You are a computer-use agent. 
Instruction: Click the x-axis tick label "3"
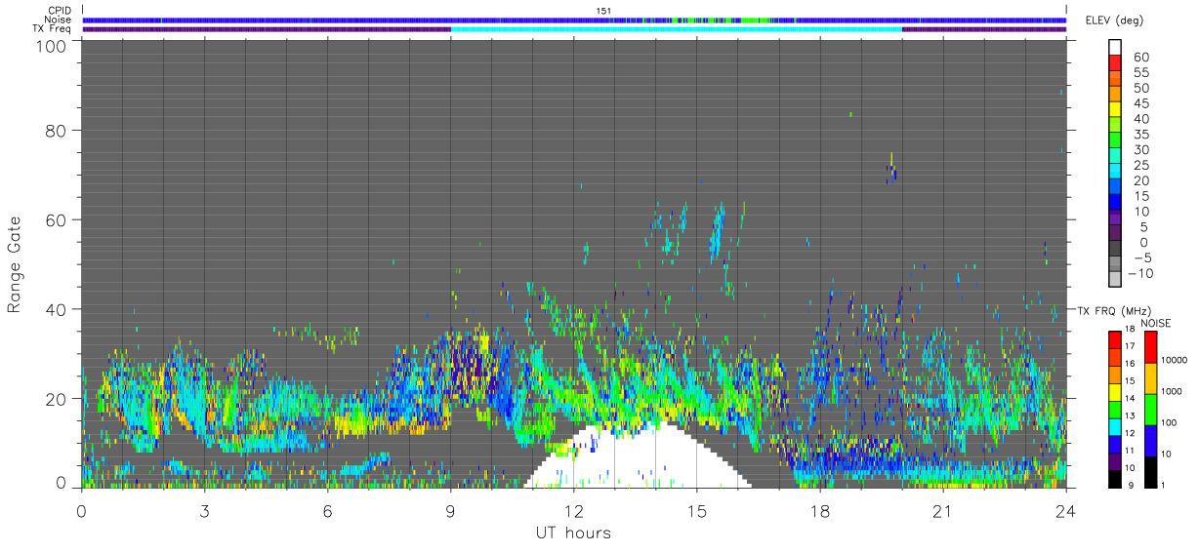[x=205, y=510]
